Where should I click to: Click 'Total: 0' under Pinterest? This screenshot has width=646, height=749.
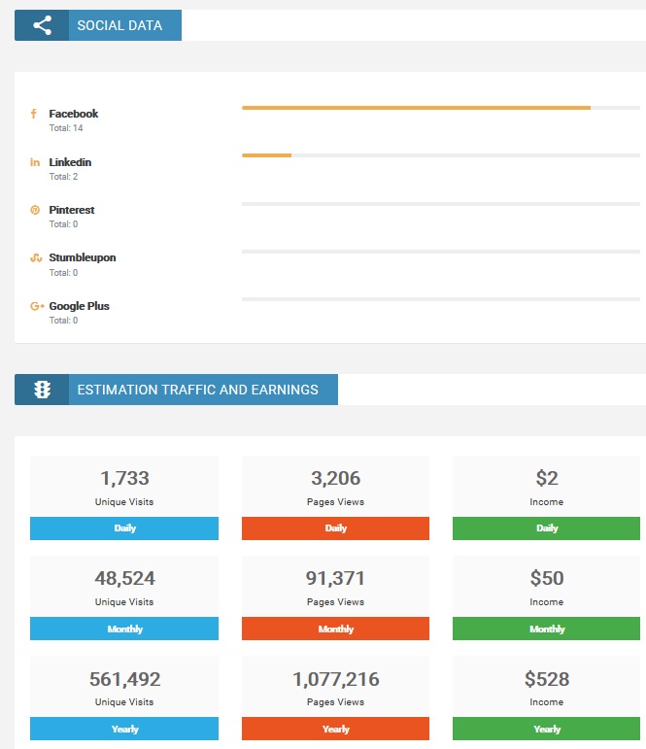[x=63, y=224]
